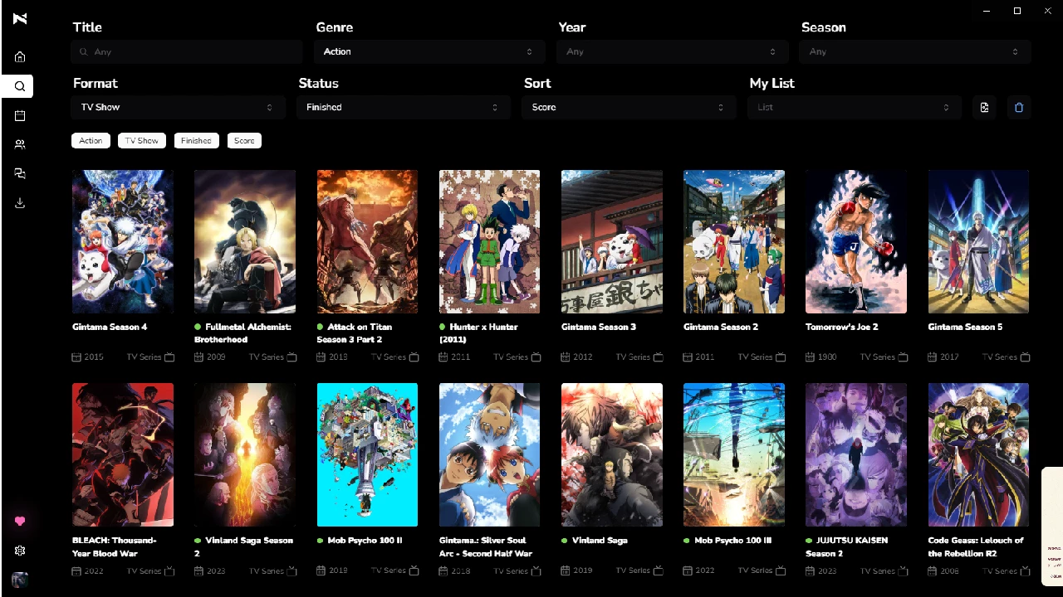Open the chat/threads icon in sidebar
The width and height of the screenshot is (1063, 597).
click(x=20, y=173)
